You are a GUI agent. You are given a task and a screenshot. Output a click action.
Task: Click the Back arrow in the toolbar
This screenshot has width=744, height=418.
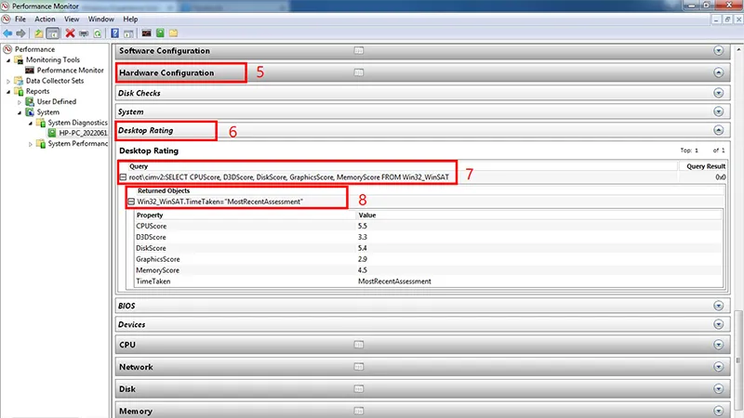pos(7,33)
